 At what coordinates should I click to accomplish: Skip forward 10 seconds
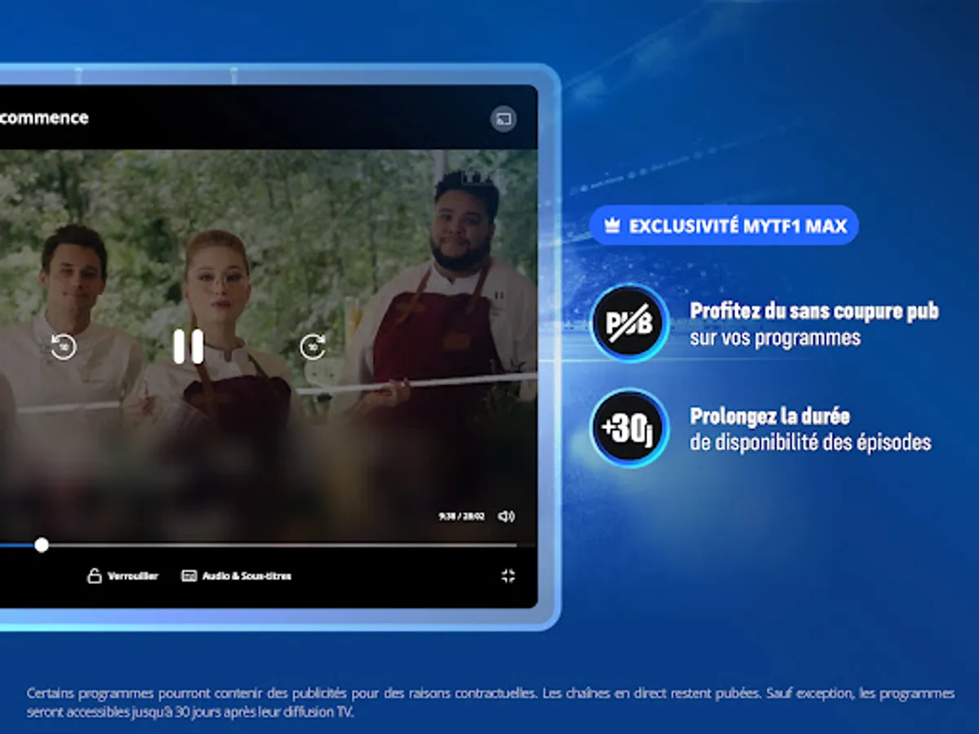click(x=312, y=347)
